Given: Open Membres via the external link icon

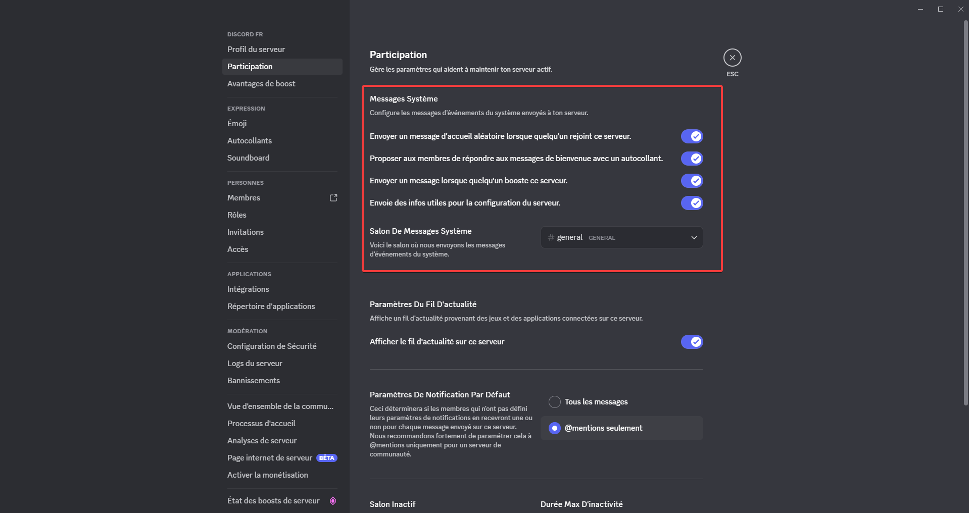Looking at the screenshot, I should point(333,197).
